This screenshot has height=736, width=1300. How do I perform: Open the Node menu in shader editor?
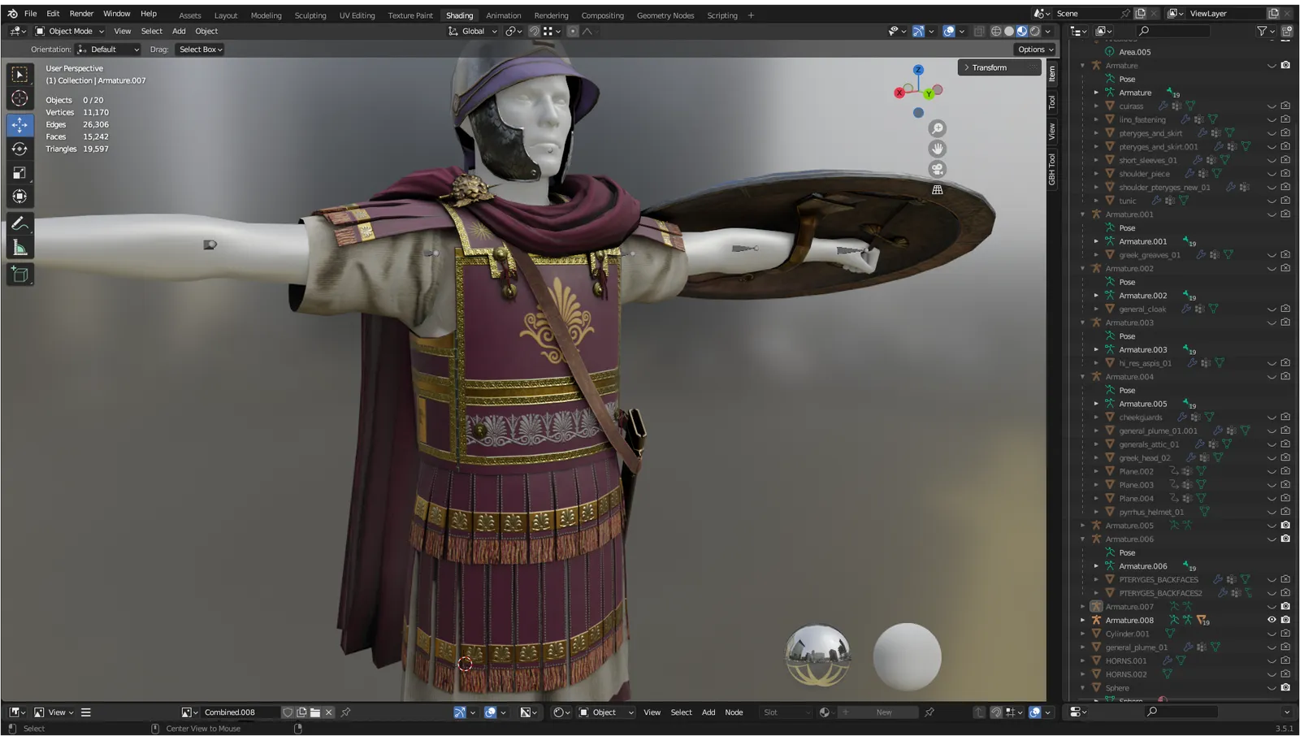click(734, 712)
